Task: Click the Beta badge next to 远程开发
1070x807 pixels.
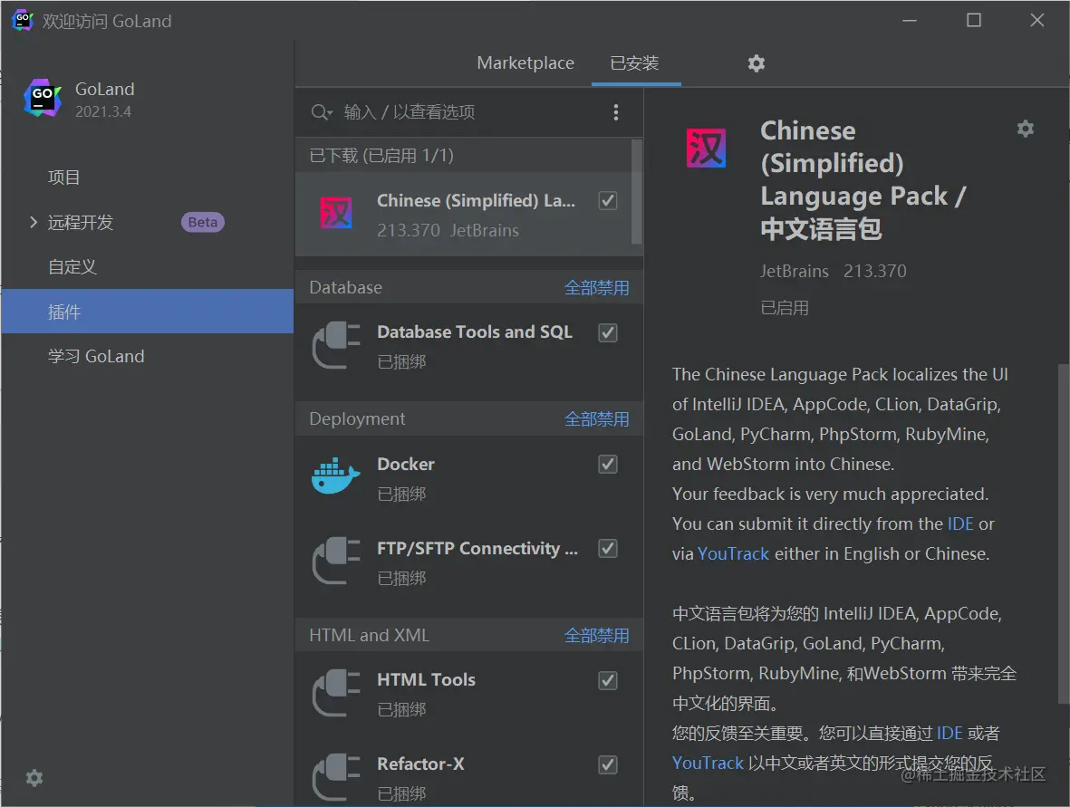Action: coord(203,223)
